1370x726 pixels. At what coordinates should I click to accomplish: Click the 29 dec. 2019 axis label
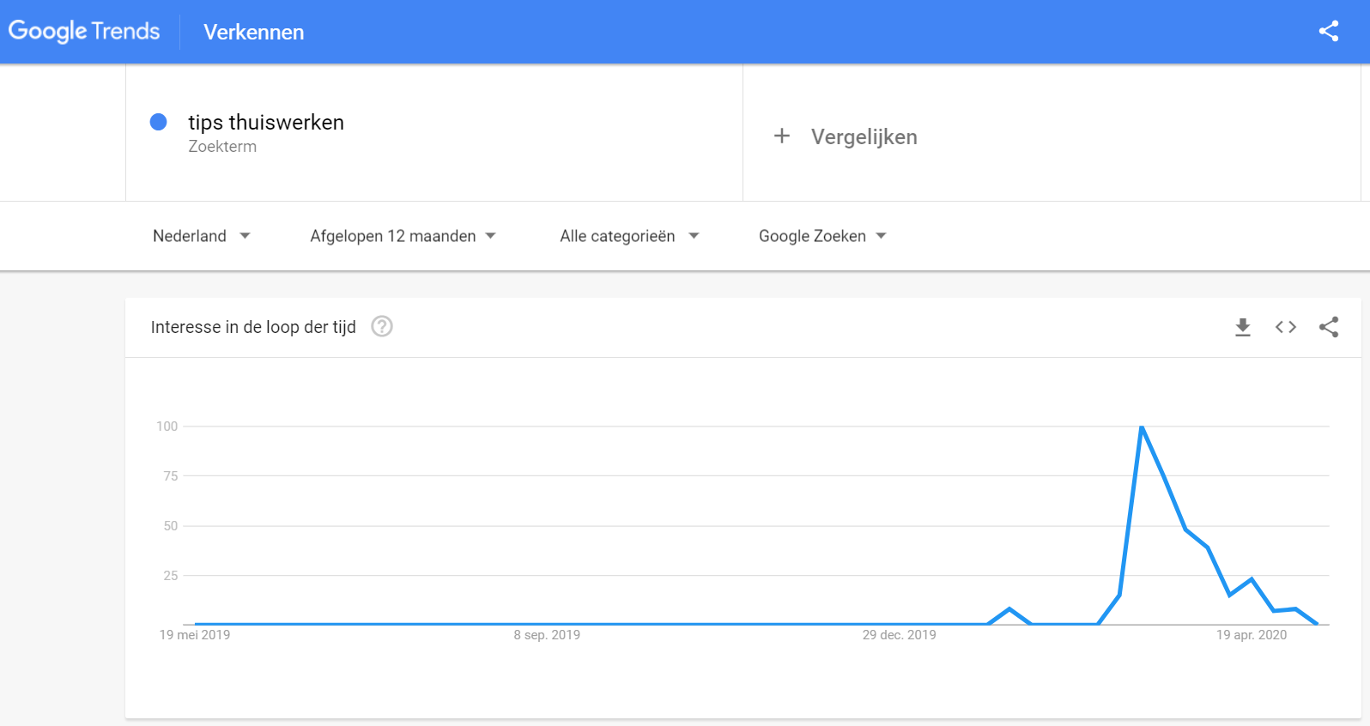[899, 635]
